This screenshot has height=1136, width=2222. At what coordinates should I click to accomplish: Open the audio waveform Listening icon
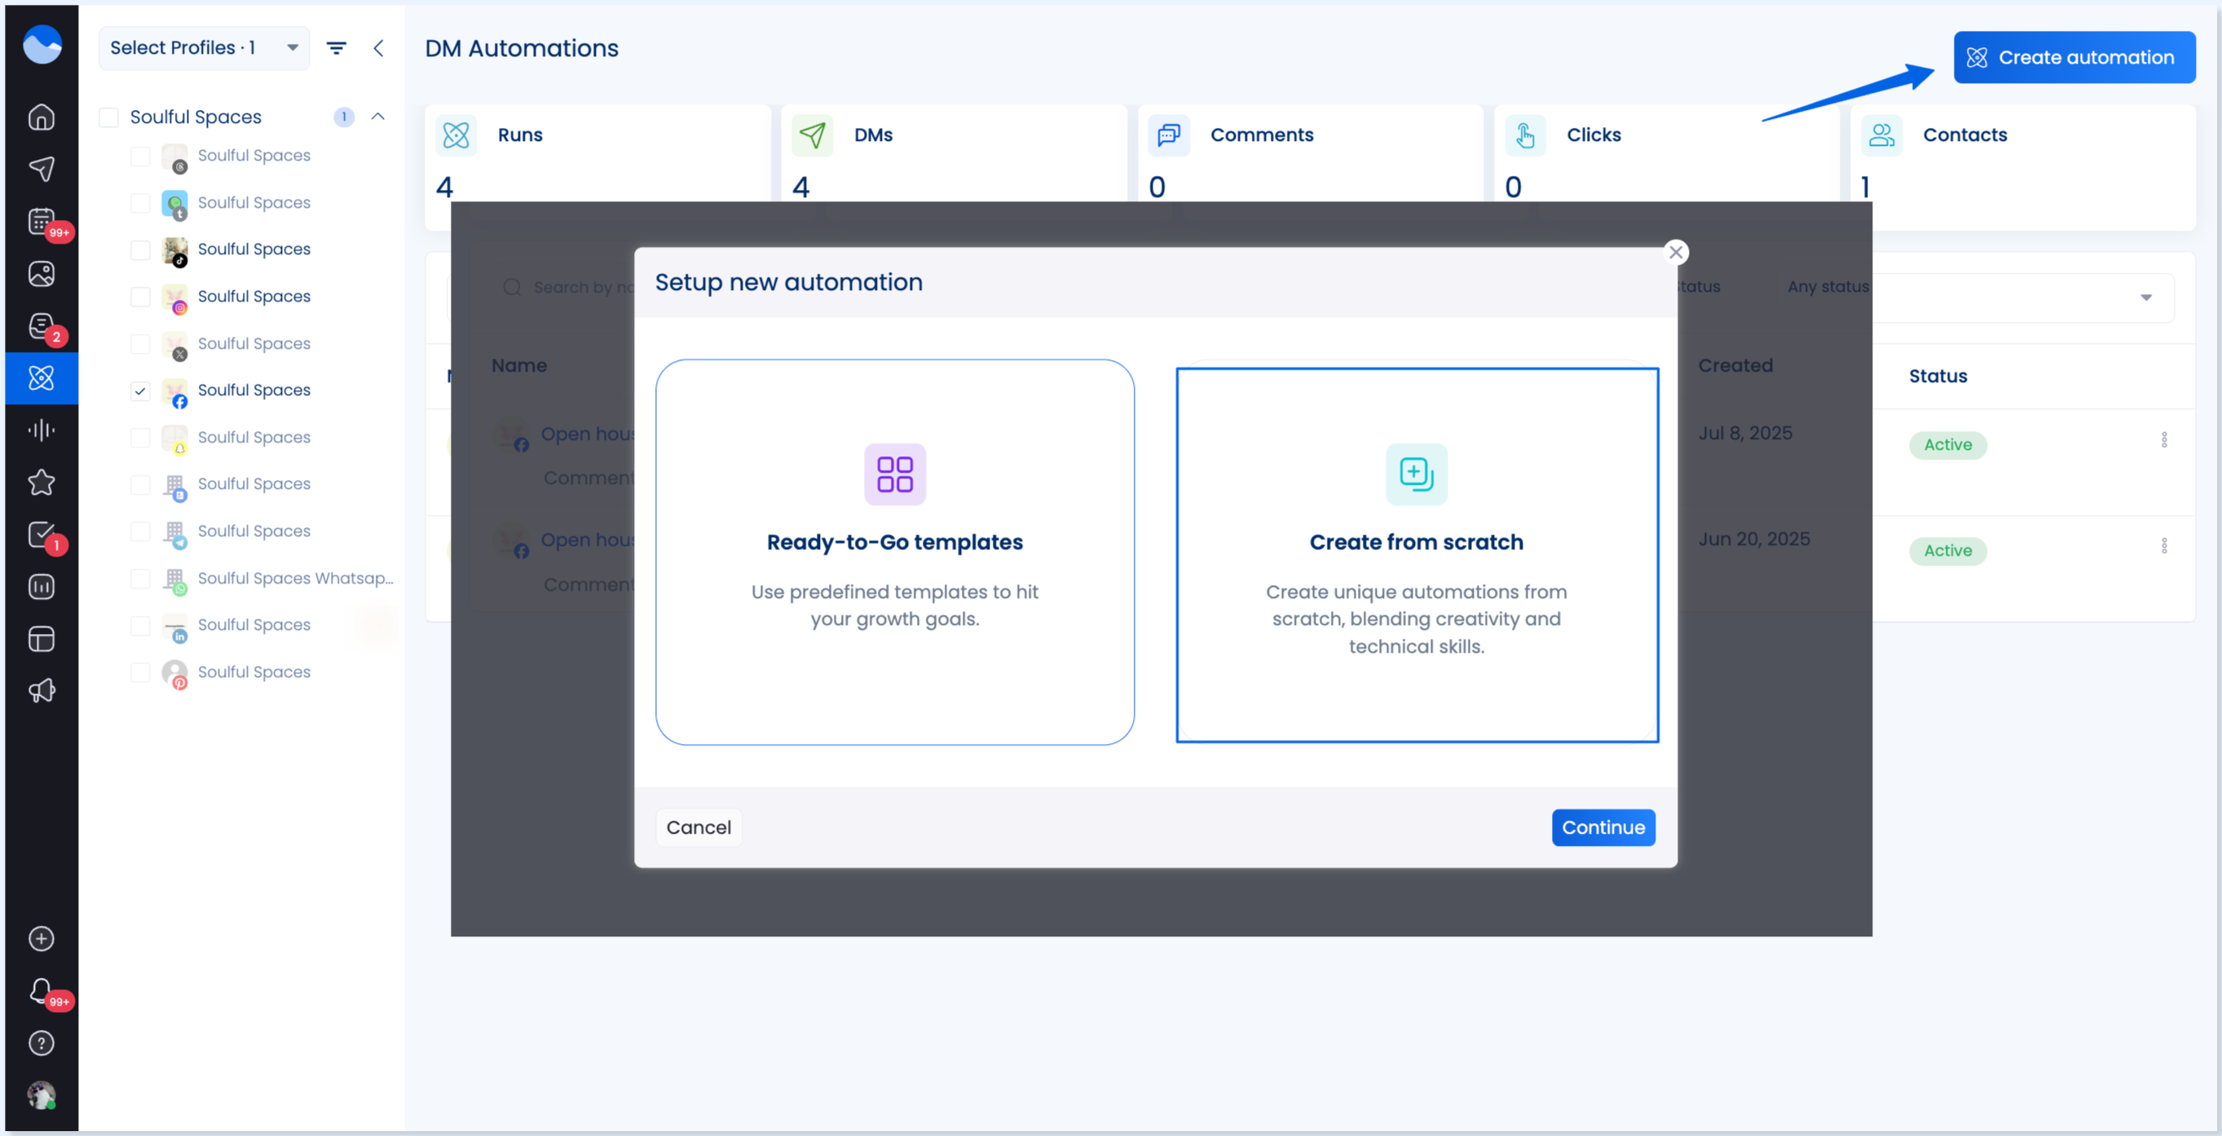point(42,430)
